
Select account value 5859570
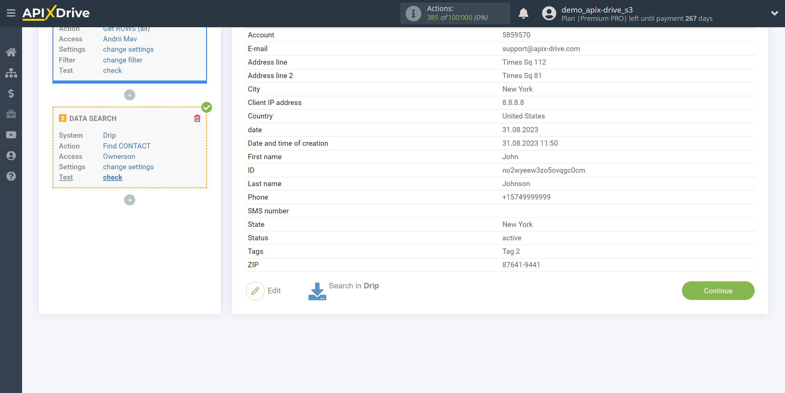[x=516, y=35]
